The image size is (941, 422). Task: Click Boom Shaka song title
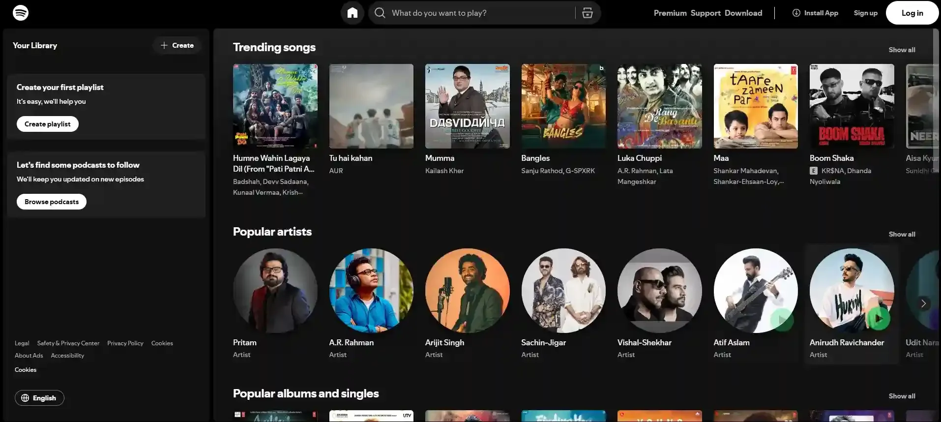pos(831,158)
